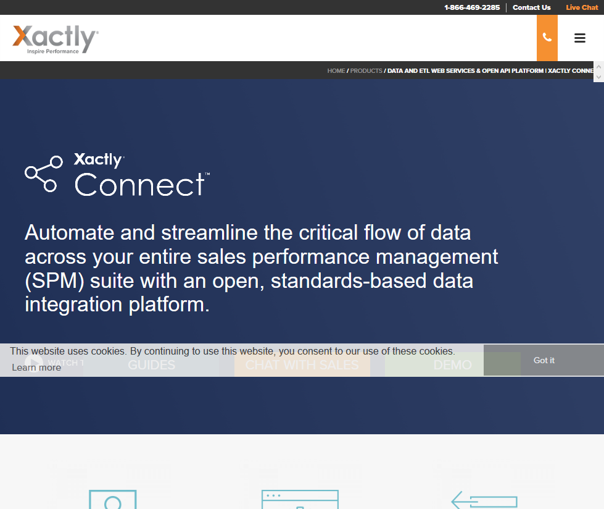Click the 'Connect' product title text

142,184
